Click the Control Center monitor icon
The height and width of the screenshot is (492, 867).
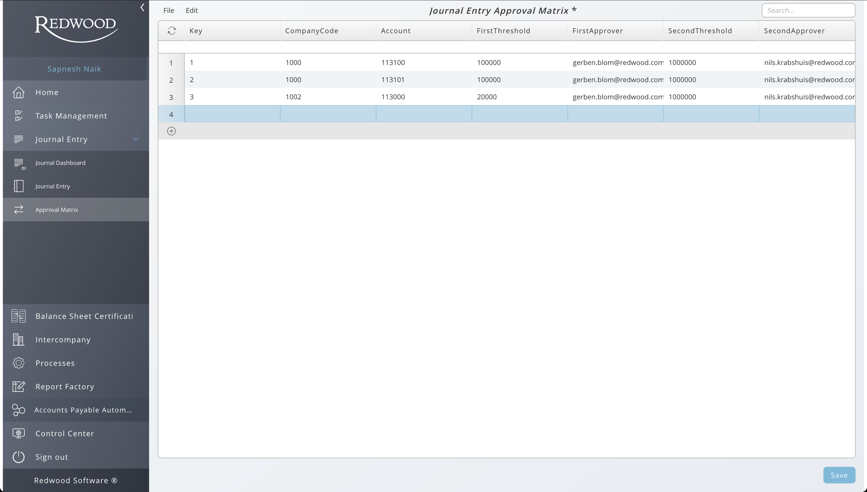pos(19,433)
